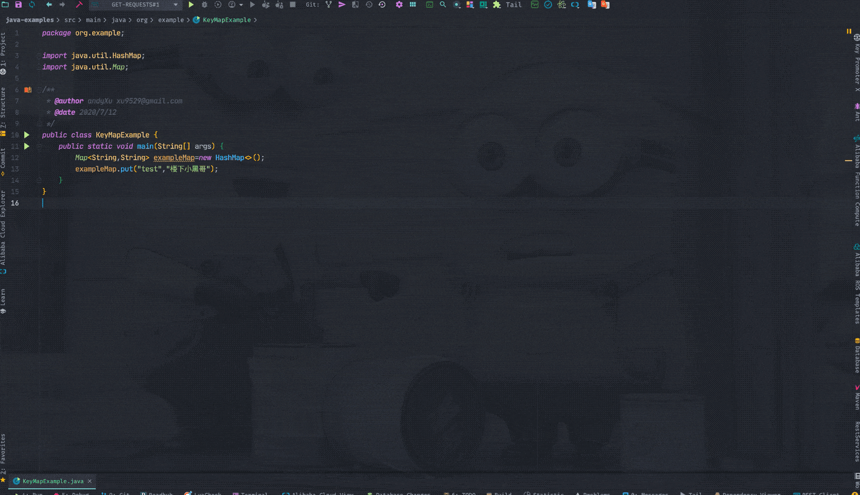Close the KeyMapExample.java tab
Viewport: 860px width, 495px height.
click(90, 481)
